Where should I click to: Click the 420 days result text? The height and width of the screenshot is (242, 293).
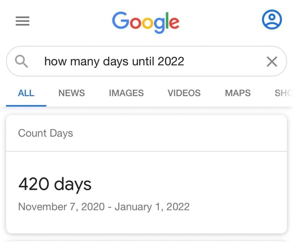(x=55, y=184)
